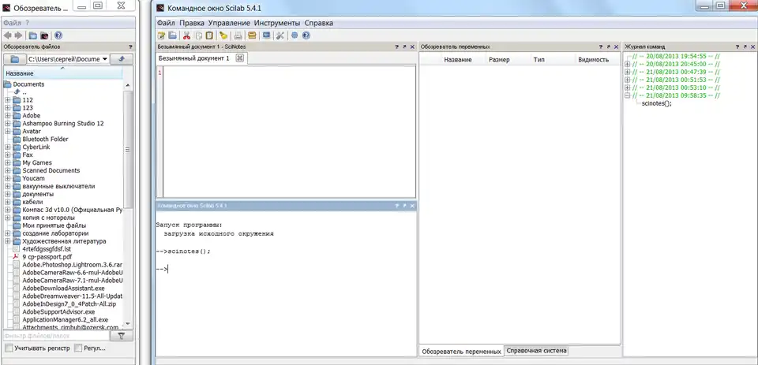Close the 'Безымянный документ 1' tab
Image resolution: width=758 pixels, height=365 pixels.
click(240, 58)
